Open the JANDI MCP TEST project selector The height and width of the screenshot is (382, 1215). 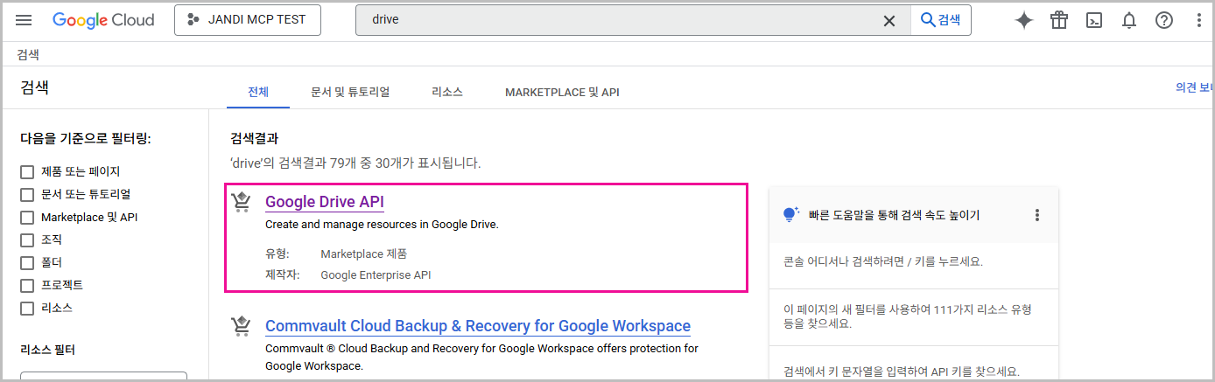point(248,20)
